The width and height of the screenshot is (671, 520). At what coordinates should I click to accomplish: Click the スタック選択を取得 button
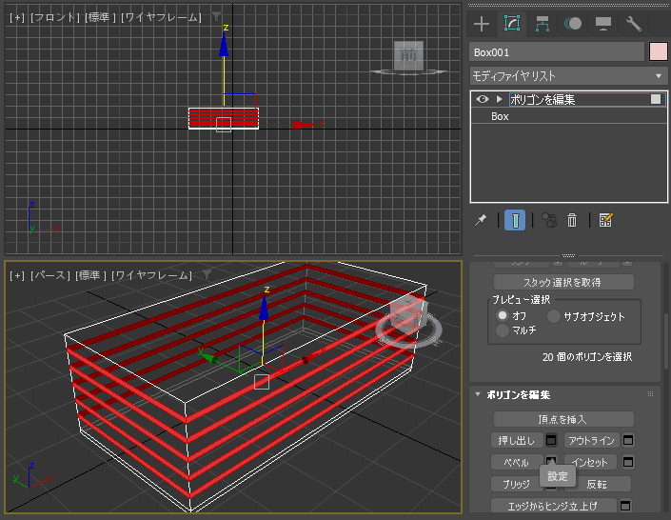[x=563, y=282]
